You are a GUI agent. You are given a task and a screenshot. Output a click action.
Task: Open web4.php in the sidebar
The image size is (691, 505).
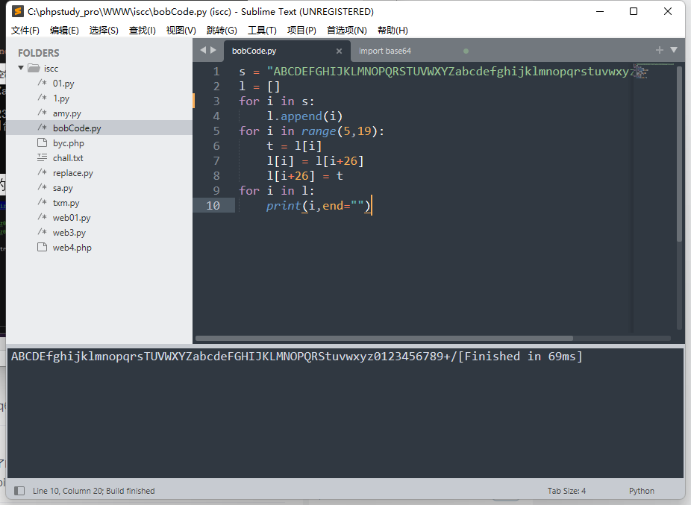72,248
